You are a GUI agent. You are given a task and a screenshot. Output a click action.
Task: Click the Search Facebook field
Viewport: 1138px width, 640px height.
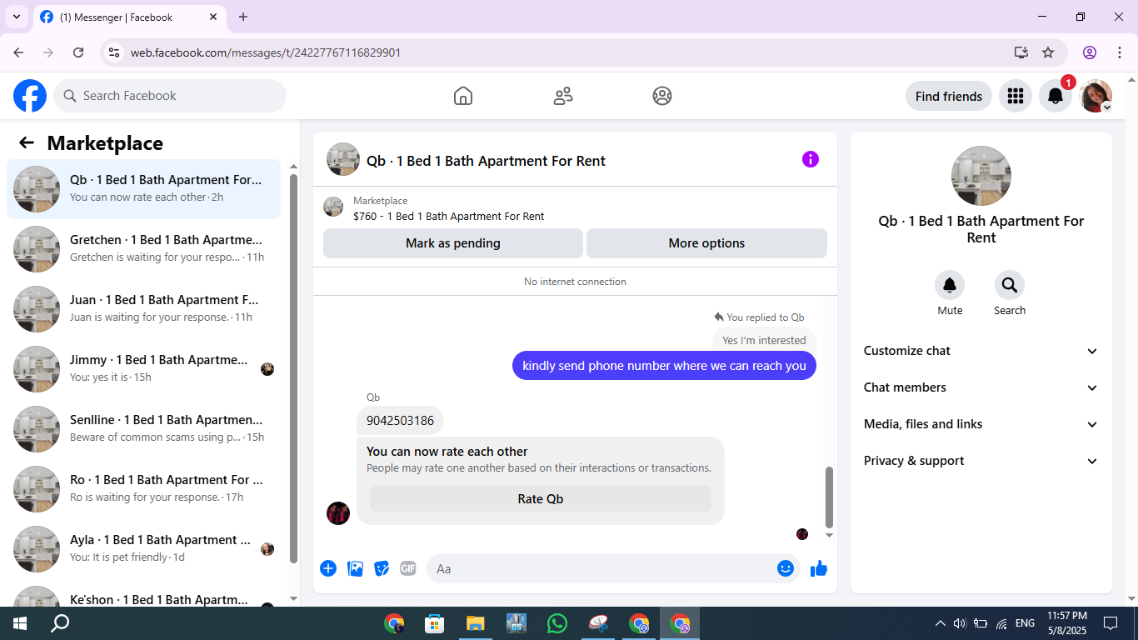pos(170,96)
